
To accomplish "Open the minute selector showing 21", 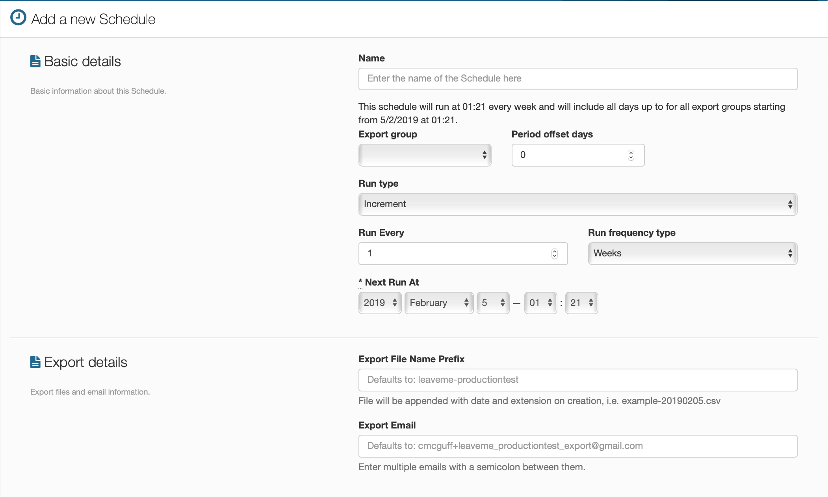I will coord(581,303).
